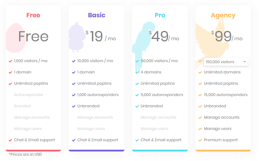Click the orange flying bird in Agency plan
Viewport: 259px width, 161px height.
click(212, 45)
